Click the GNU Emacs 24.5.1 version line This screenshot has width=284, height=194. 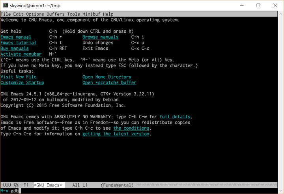pos(77,94)
